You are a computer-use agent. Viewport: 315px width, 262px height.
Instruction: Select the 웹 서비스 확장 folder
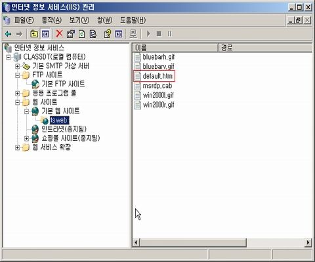(52, 147)
